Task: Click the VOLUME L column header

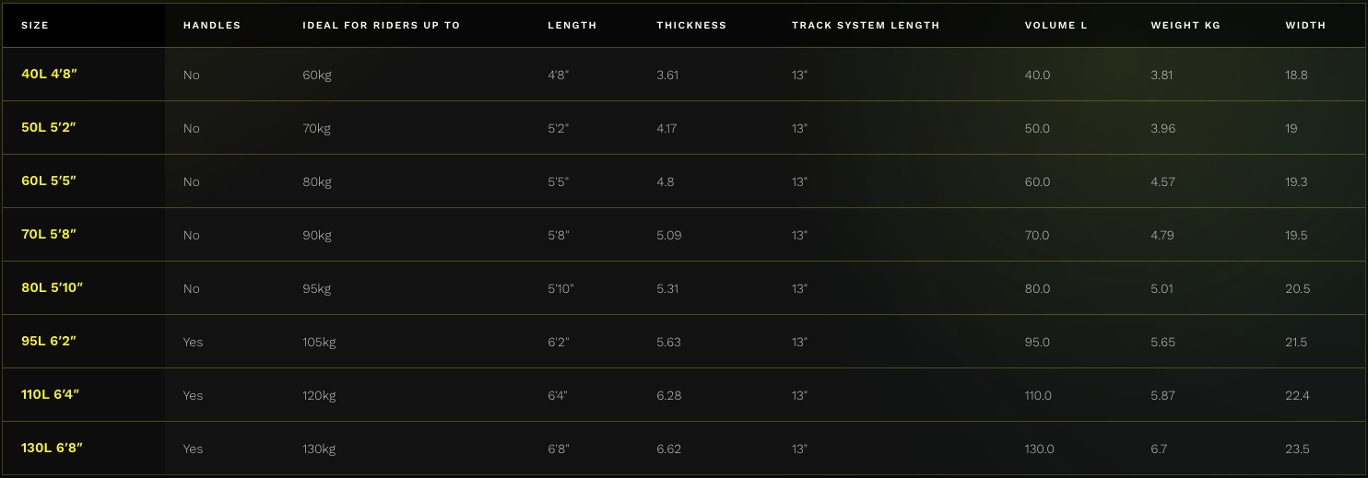Action: 1056,26
